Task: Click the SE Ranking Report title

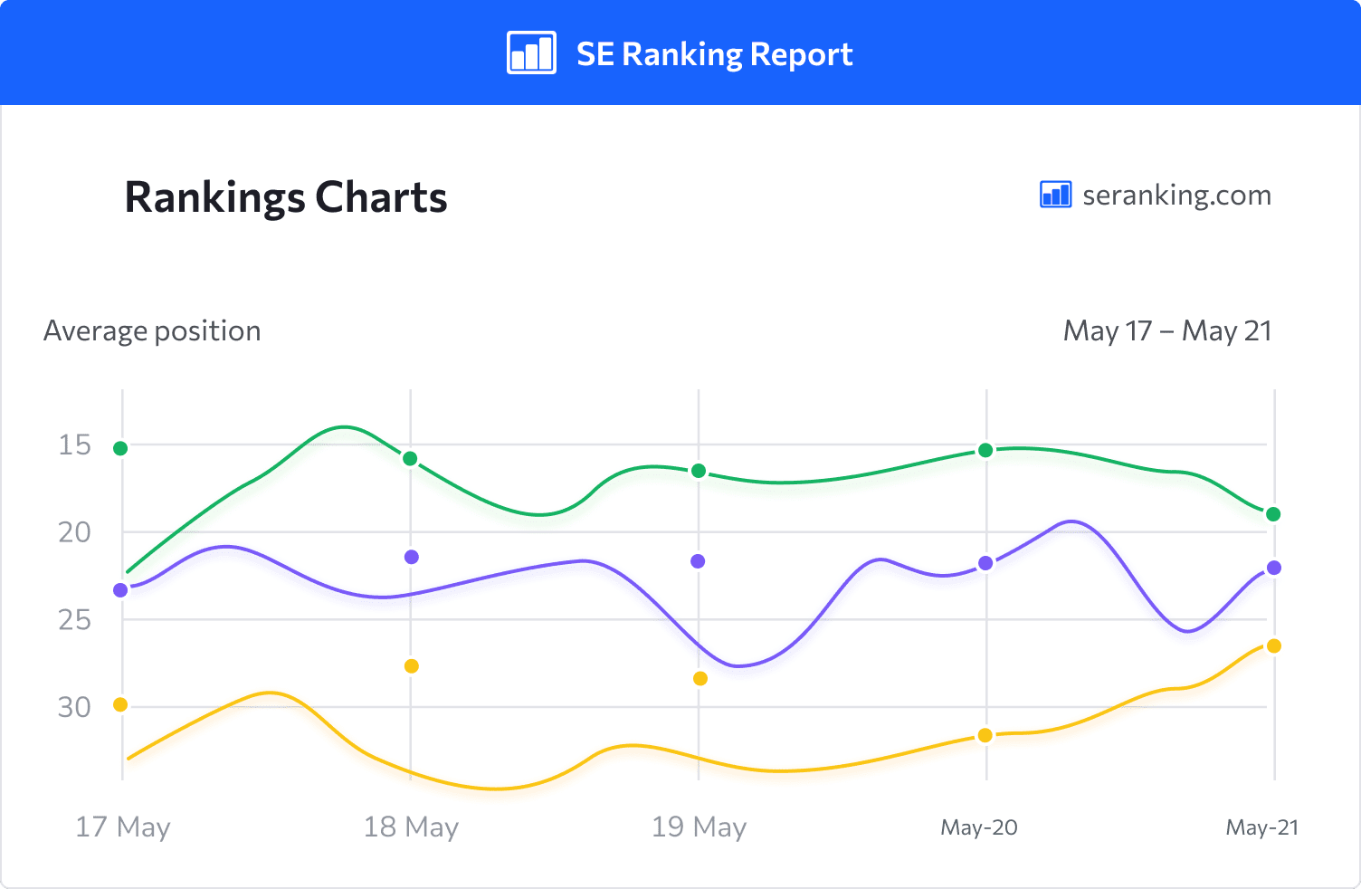Action: coord(715,54)
